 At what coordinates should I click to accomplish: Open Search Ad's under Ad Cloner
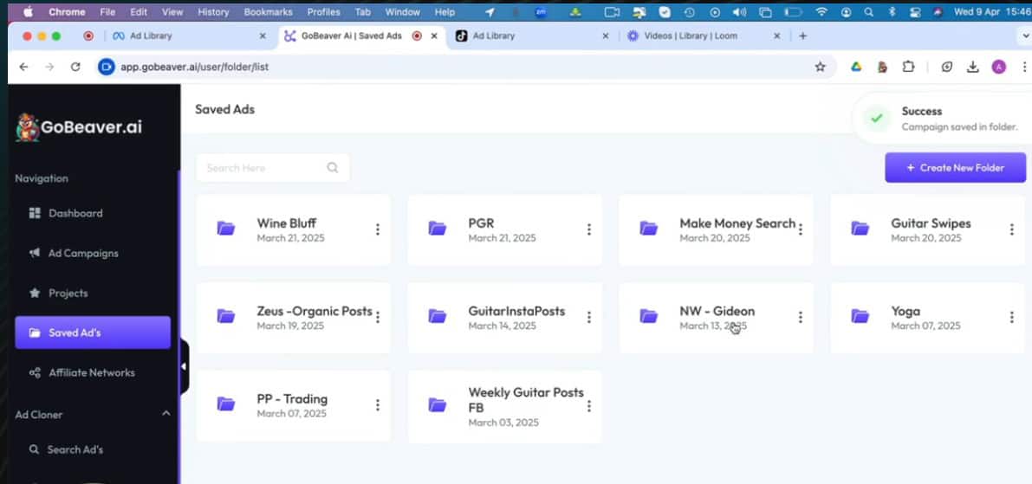(x=67, y=450)
